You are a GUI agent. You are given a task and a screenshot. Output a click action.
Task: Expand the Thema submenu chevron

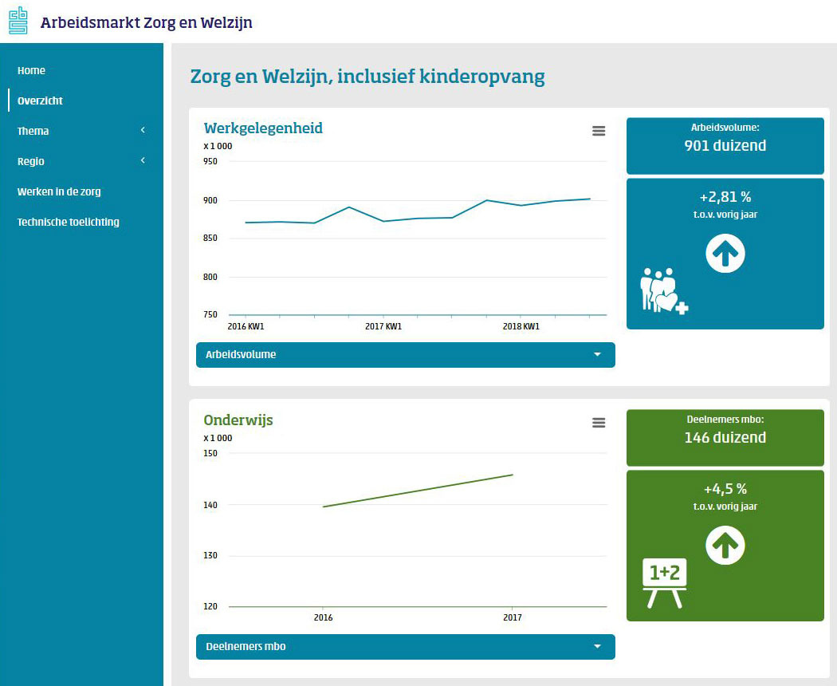pyautogui.click(x=143, y=131)
